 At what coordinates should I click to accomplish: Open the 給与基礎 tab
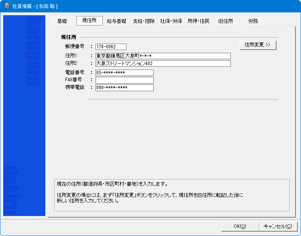pyautogui.click(x=116, y=21)
